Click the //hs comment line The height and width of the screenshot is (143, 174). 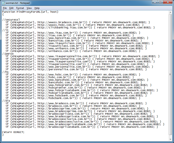click(x=5, y=72)
